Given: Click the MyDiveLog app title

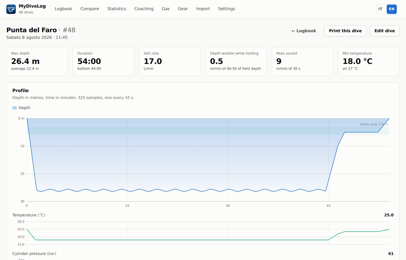Looking at the screenshot, I should point(32,6).
